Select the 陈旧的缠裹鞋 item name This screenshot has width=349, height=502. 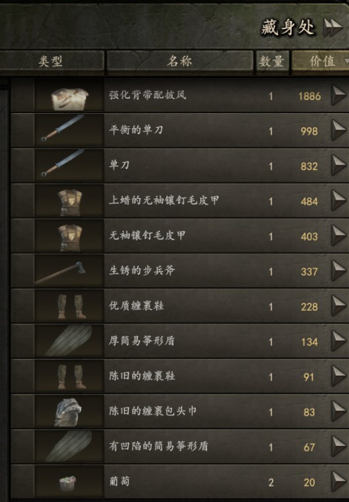(142, 376)
